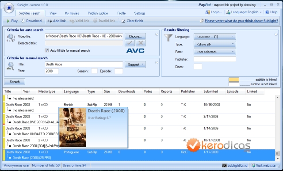Click Clear fields in the toolbar
This screenshot has height=171, width=283.
pos(132,21)
